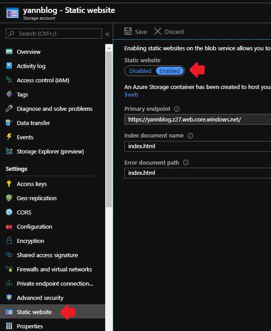Viewport: 271px width, 331px height.
Task: Select the Enabled toggle option
Action: 169,71
